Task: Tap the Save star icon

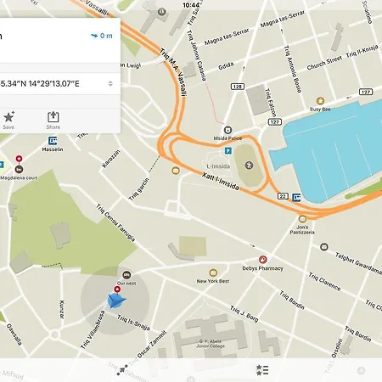Action: (x=8, y=116)
